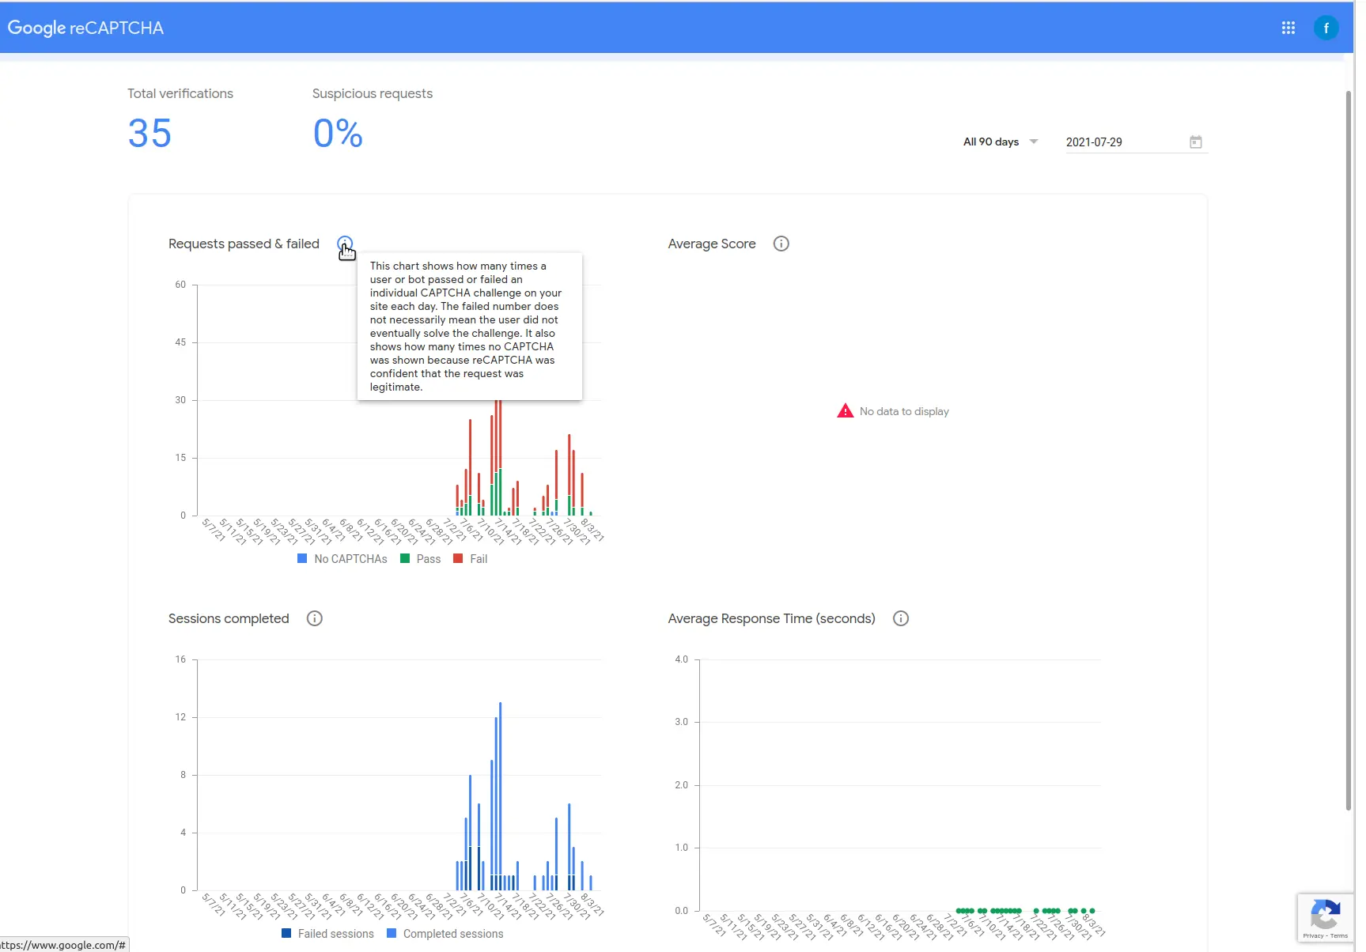Open the calendar date picker icon
Viewport: 1366px width, 952px height.
pos(1195,142)
